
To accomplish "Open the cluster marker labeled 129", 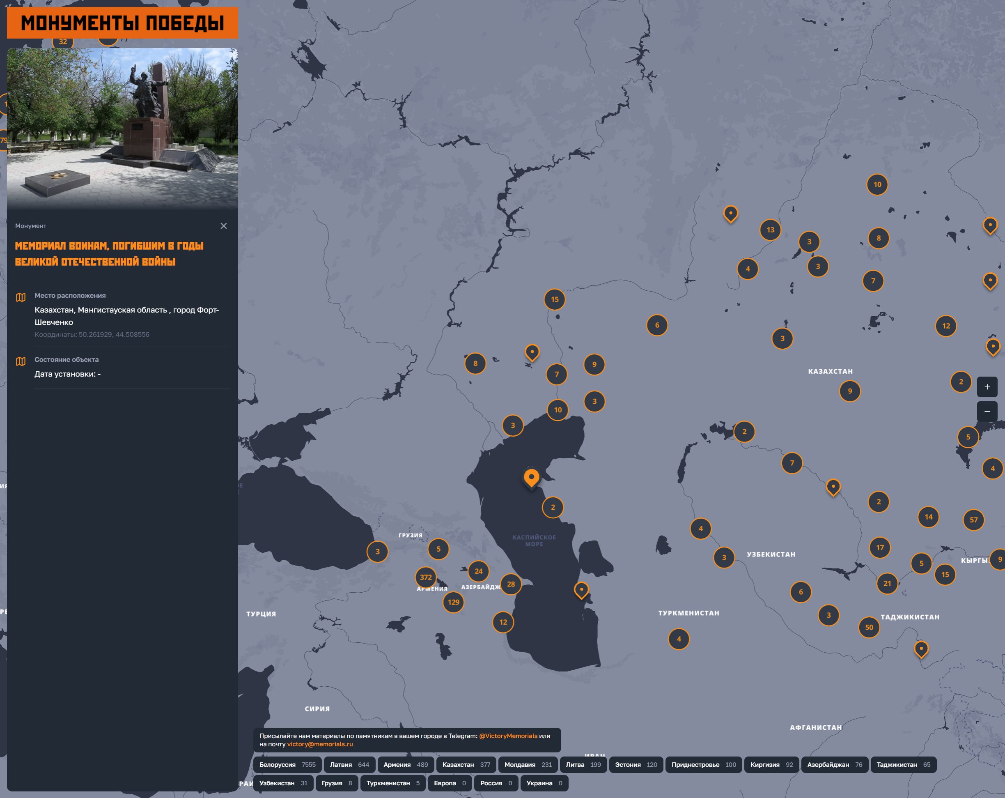I will point(454,602).
